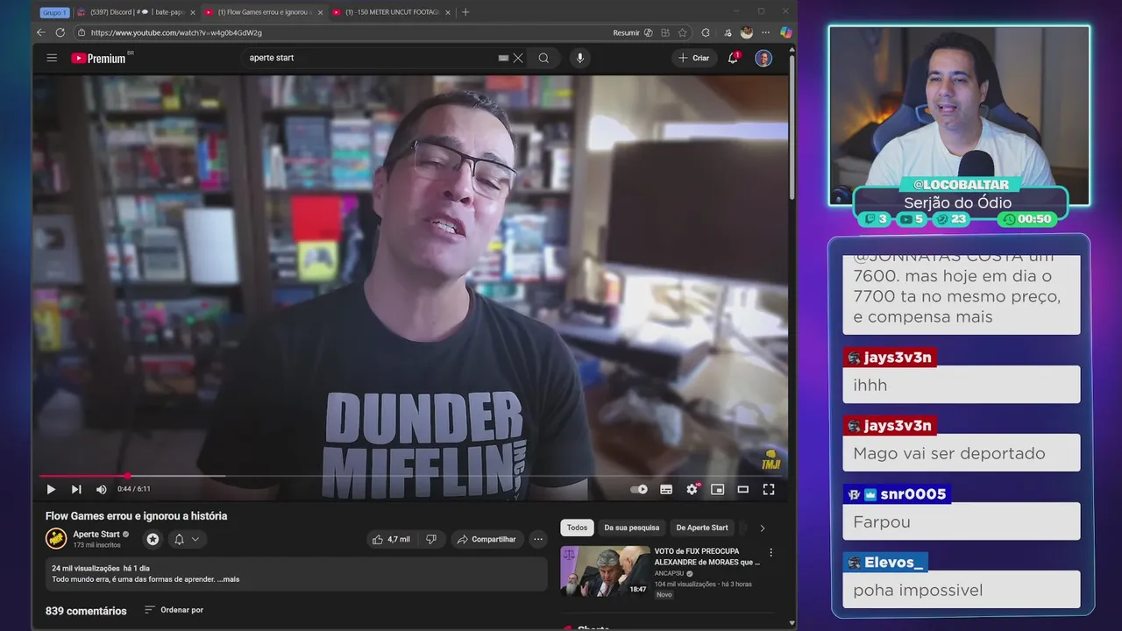Open the browser profile avatar
This screenshot has width=1122, height=631.
(x=747, y=32)
